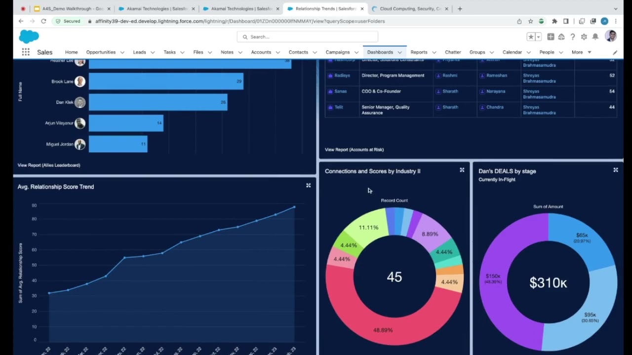
Task: Open the user profile avatar menu
Action: pyautogui.click(x=611, y=36)
